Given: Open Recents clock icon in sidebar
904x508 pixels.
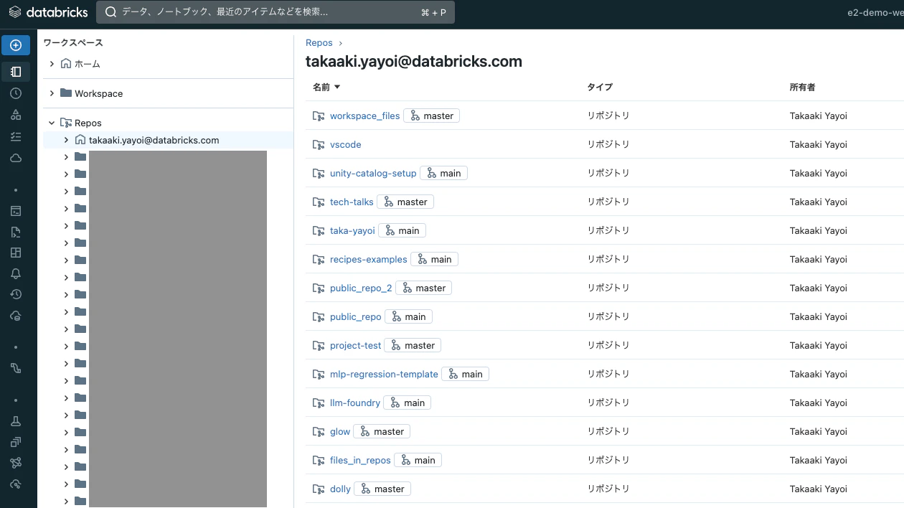Looking at the screenshot, I should coord(16,93).
